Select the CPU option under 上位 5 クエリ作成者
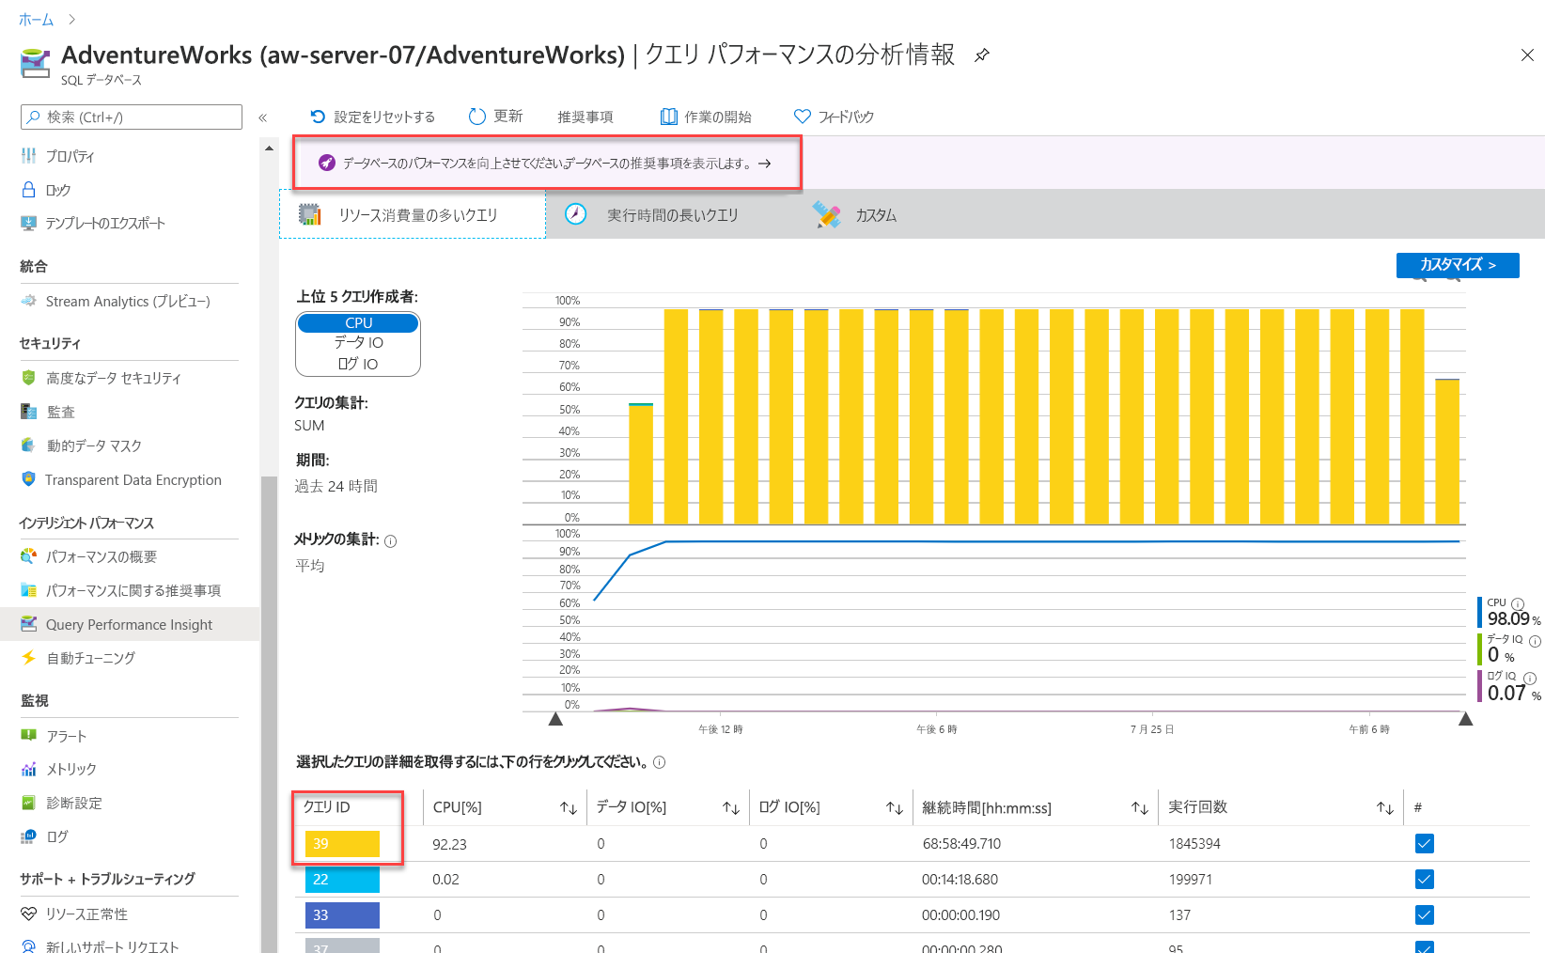 [x=358, y=322]
